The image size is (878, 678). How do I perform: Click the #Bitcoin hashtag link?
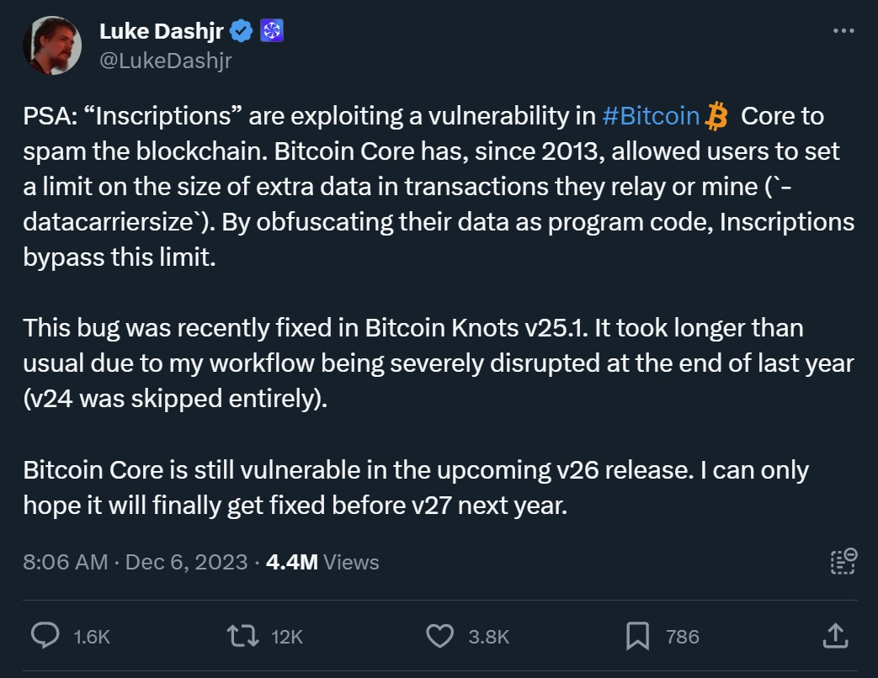651,116
